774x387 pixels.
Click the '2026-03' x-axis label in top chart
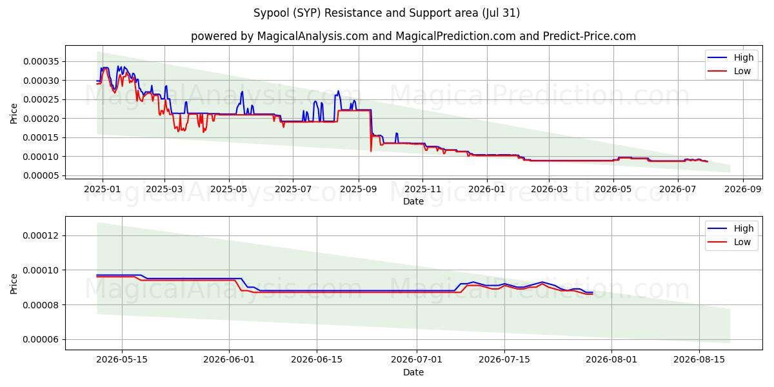click(549, 190)
